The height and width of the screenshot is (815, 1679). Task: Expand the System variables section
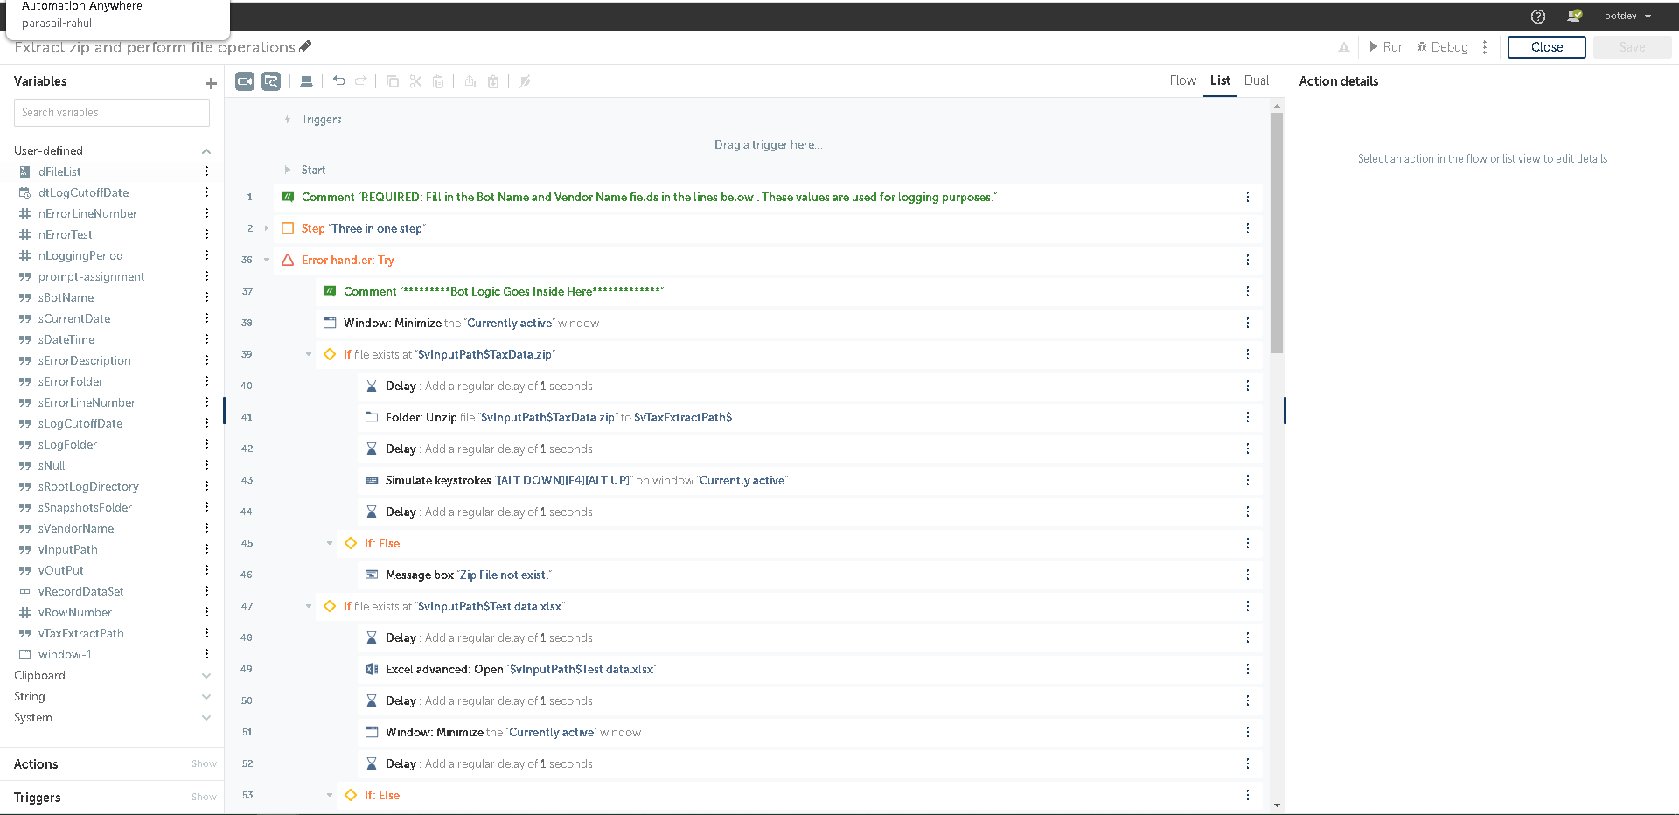coord(206,718)
